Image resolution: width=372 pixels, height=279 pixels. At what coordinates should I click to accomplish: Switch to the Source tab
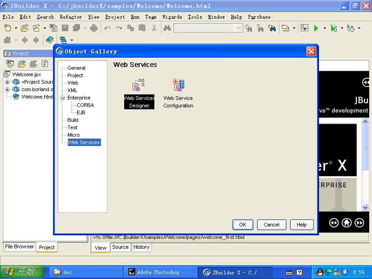pyautogui.click(x=120, y=247)
